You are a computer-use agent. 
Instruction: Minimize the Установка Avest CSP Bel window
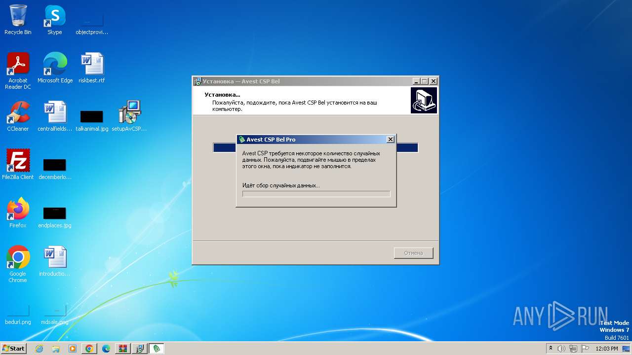[416, 81]
